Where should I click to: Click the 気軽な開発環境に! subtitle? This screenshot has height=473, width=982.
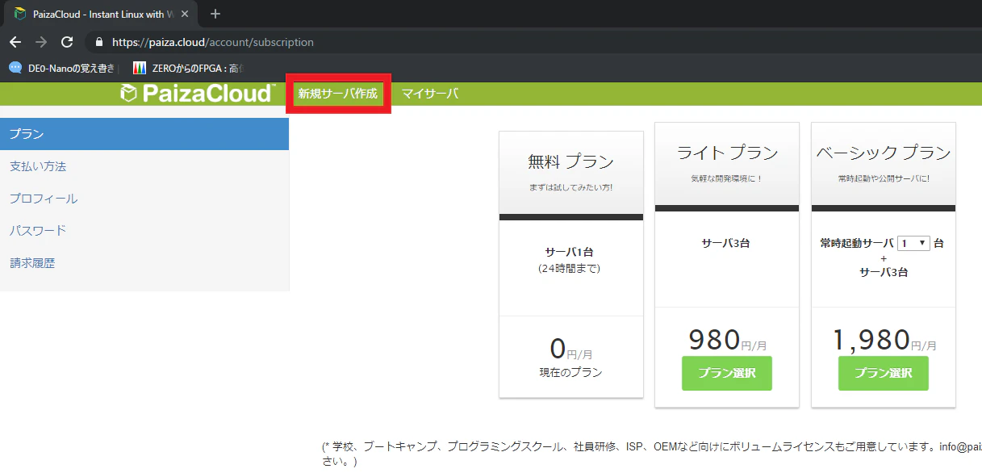tap(727, 178)
